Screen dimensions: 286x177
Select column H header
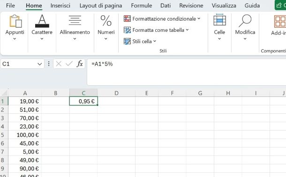tap(228, 93)
